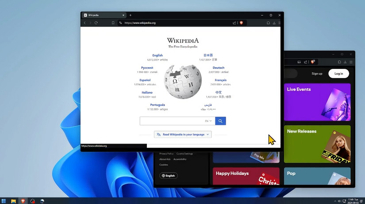Open Cookies link in Spotify footer

click(163, 165)
